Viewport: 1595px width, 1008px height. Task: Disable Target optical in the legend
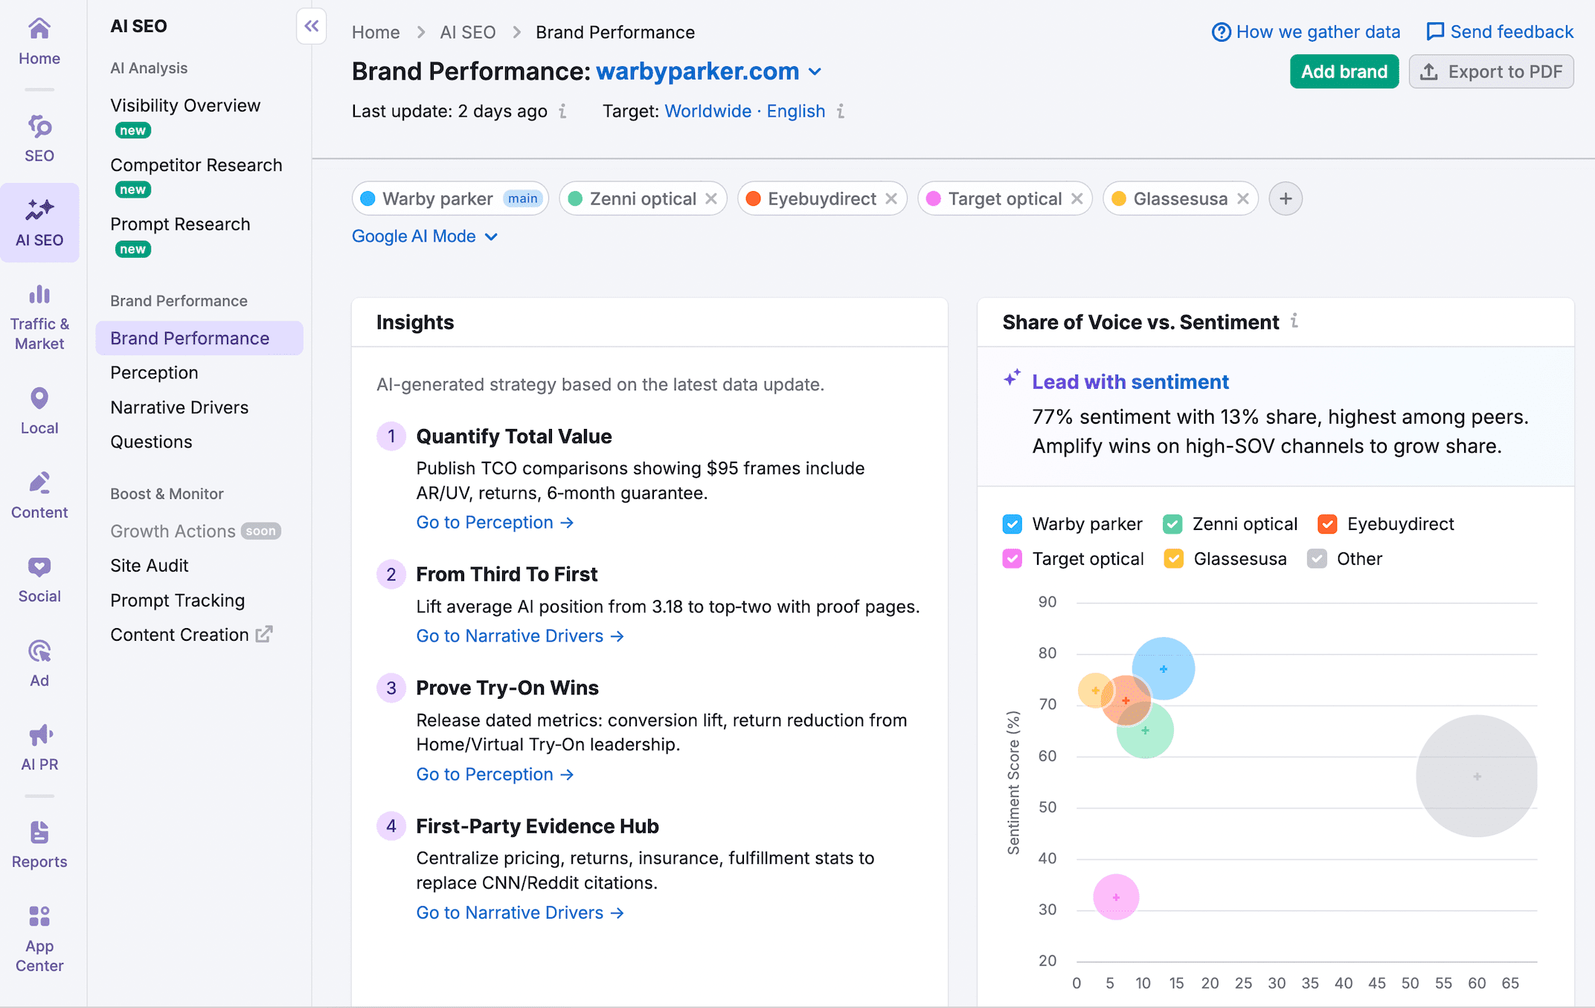click(1011, 558)
